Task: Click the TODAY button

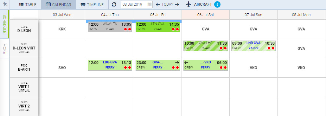Action: pyautogui.click(x=167, y=4)
